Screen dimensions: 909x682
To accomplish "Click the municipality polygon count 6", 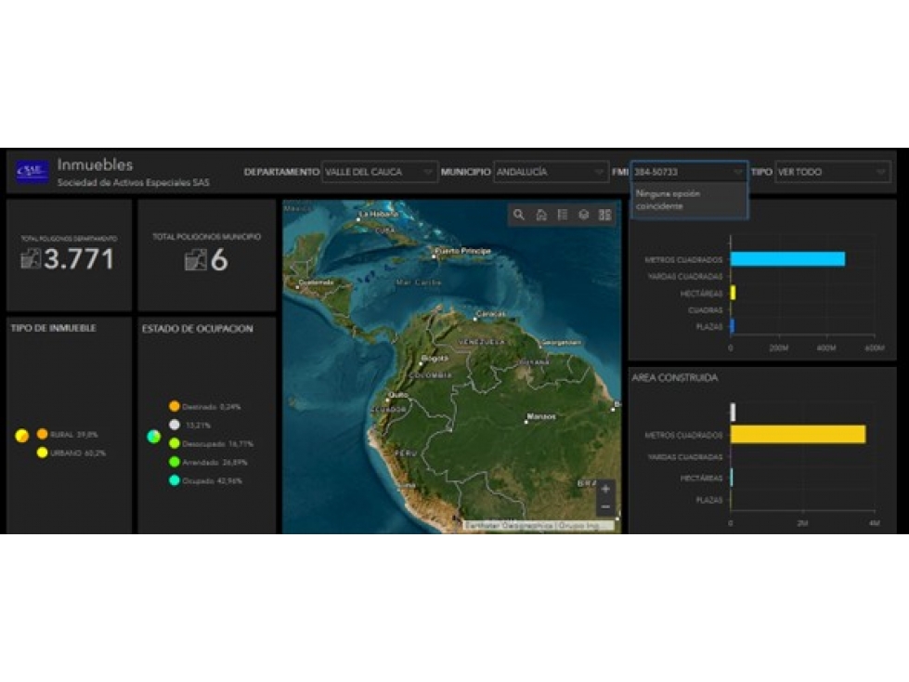I will coord(219,260).
